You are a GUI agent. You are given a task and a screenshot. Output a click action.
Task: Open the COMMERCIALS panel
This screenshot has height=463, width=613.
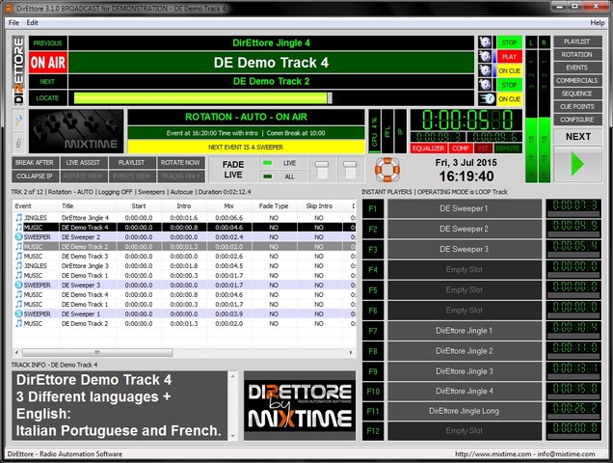(x=577, y=80)
